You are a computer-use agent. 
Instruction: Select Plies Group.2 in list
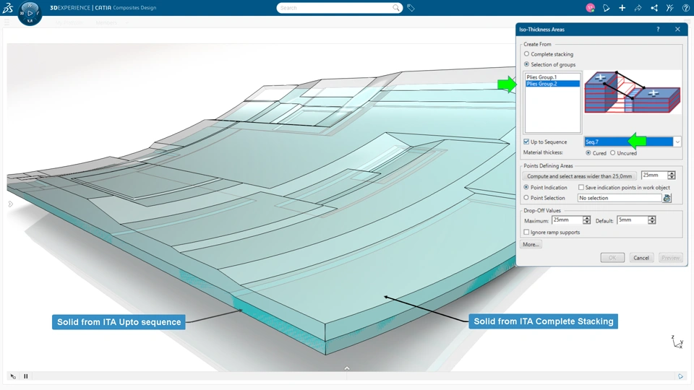click(x=552, y=84)
